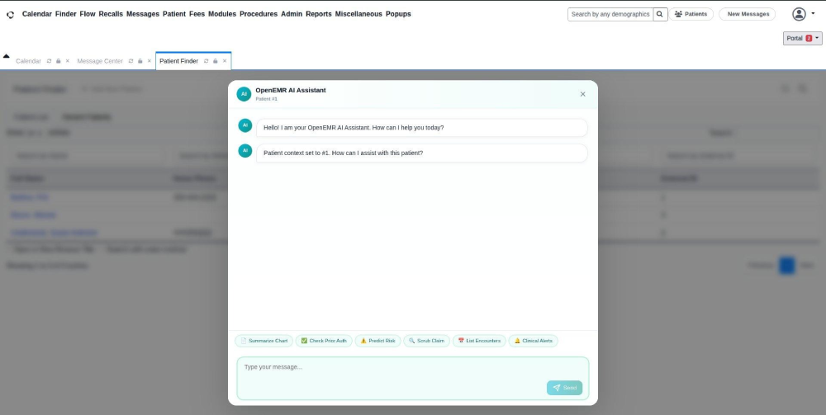Open the Calendar menu

click(x=37, y=14)
